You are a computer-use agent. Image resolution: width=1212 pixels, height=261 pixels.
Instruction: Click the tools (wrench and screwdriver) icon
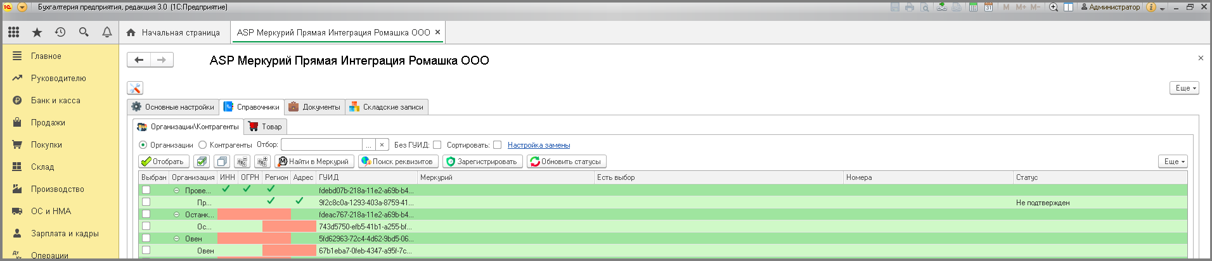pos(135,88)
